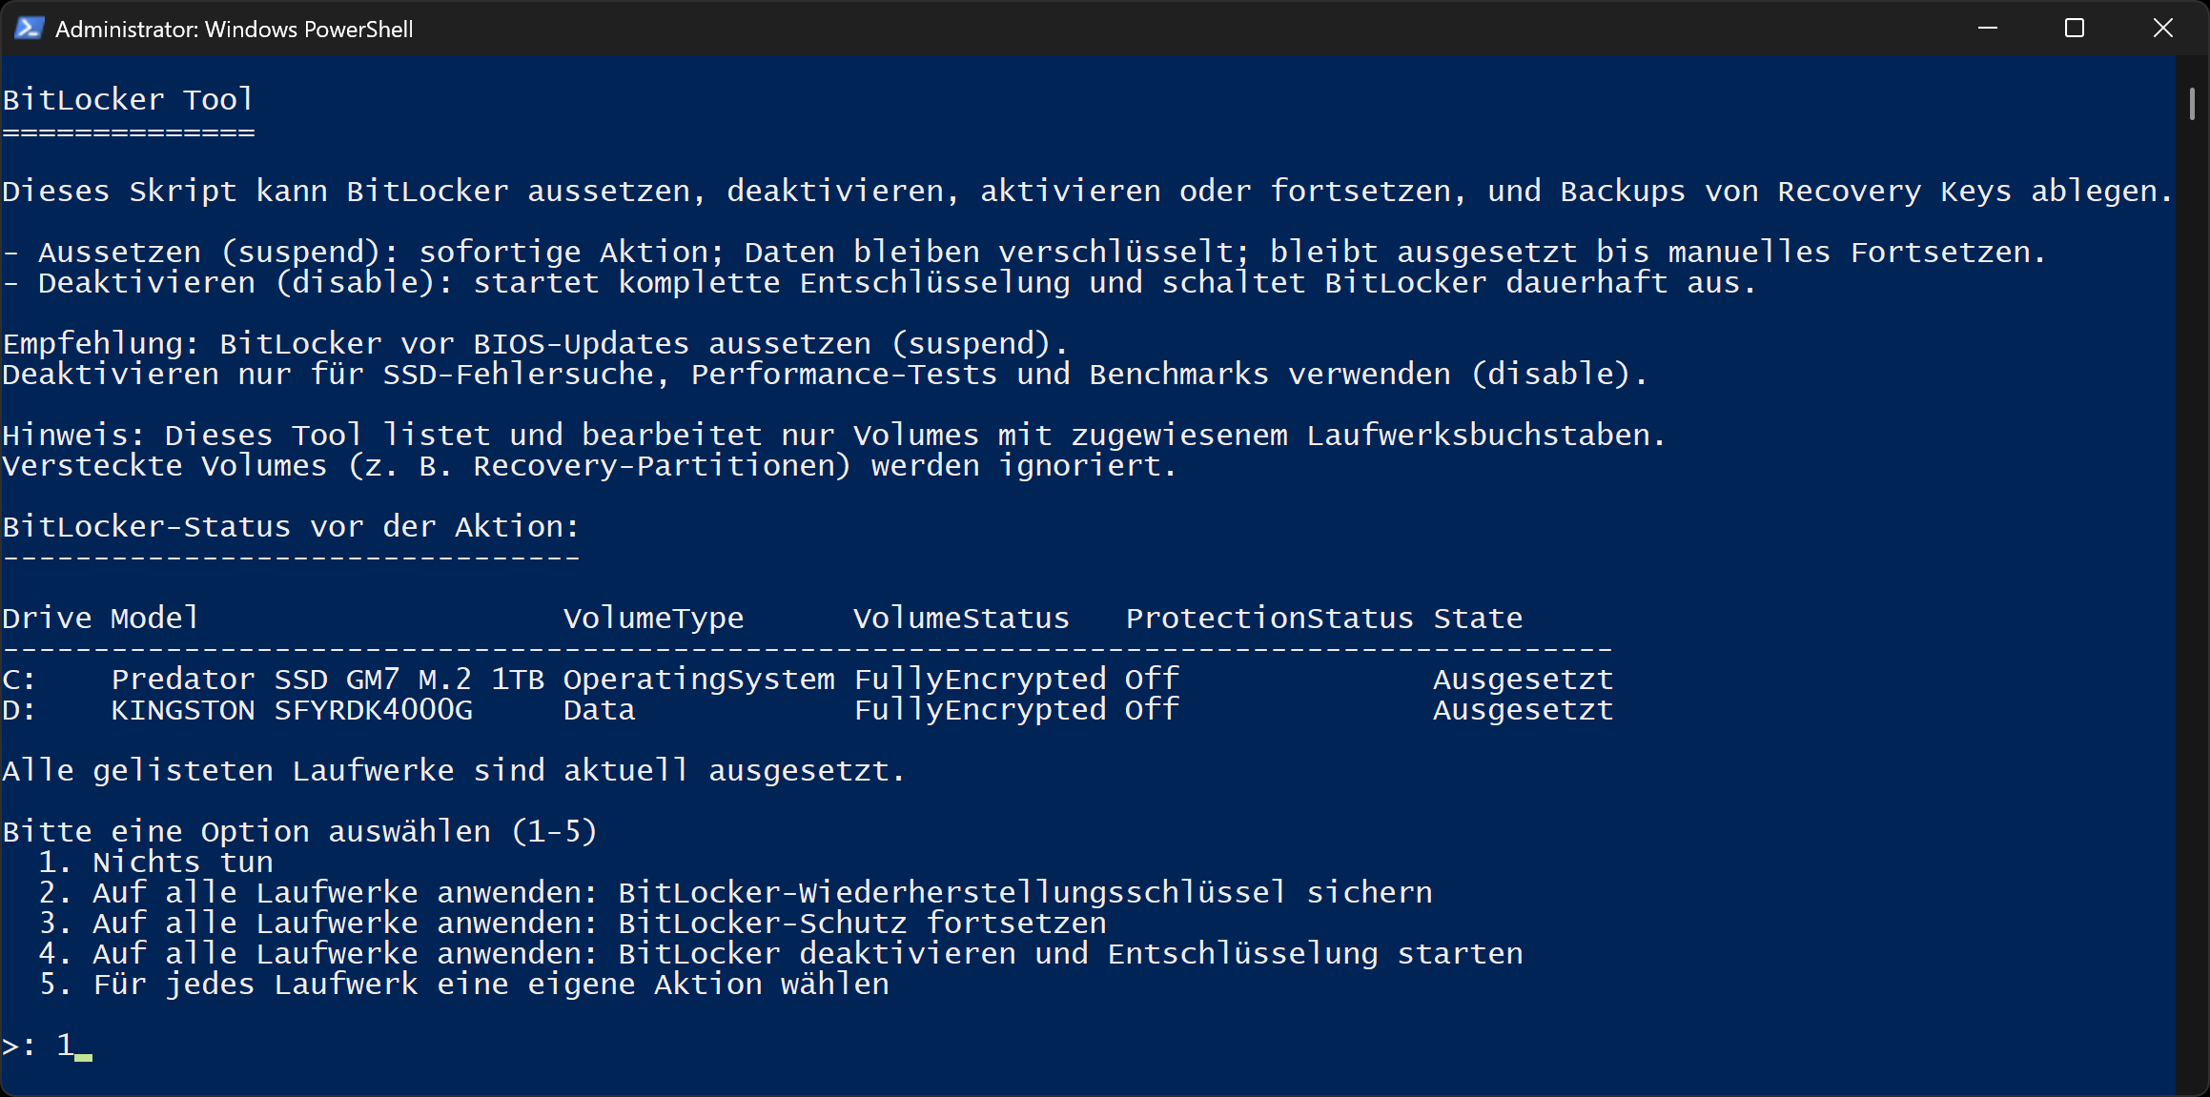Click the 'VolumeStatus' column header
Image resolution: width=2210 pixels, height=1097 pixels.
point(961,617)
